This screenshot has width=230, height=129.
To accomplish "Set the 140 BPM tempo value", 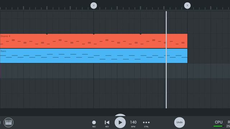I will [133, 124].
